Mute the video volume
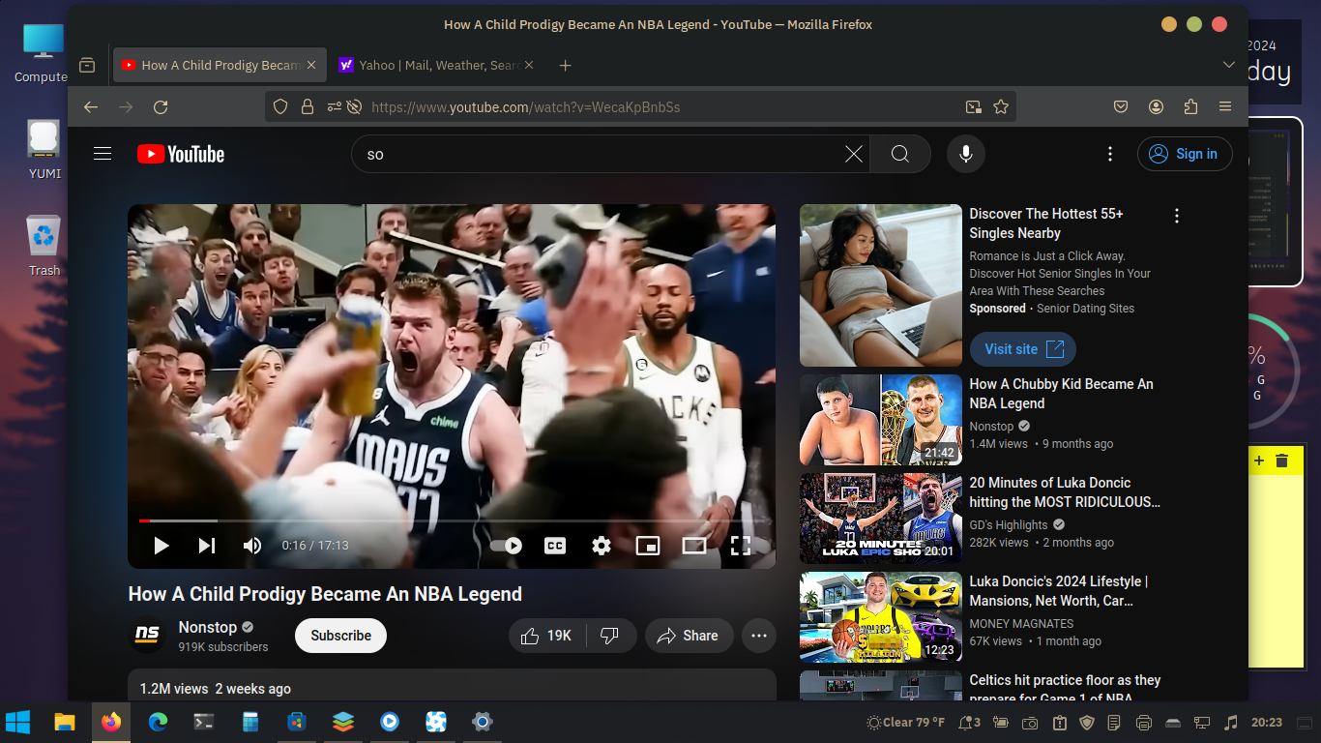The image size is (1321, 743). 252,546
